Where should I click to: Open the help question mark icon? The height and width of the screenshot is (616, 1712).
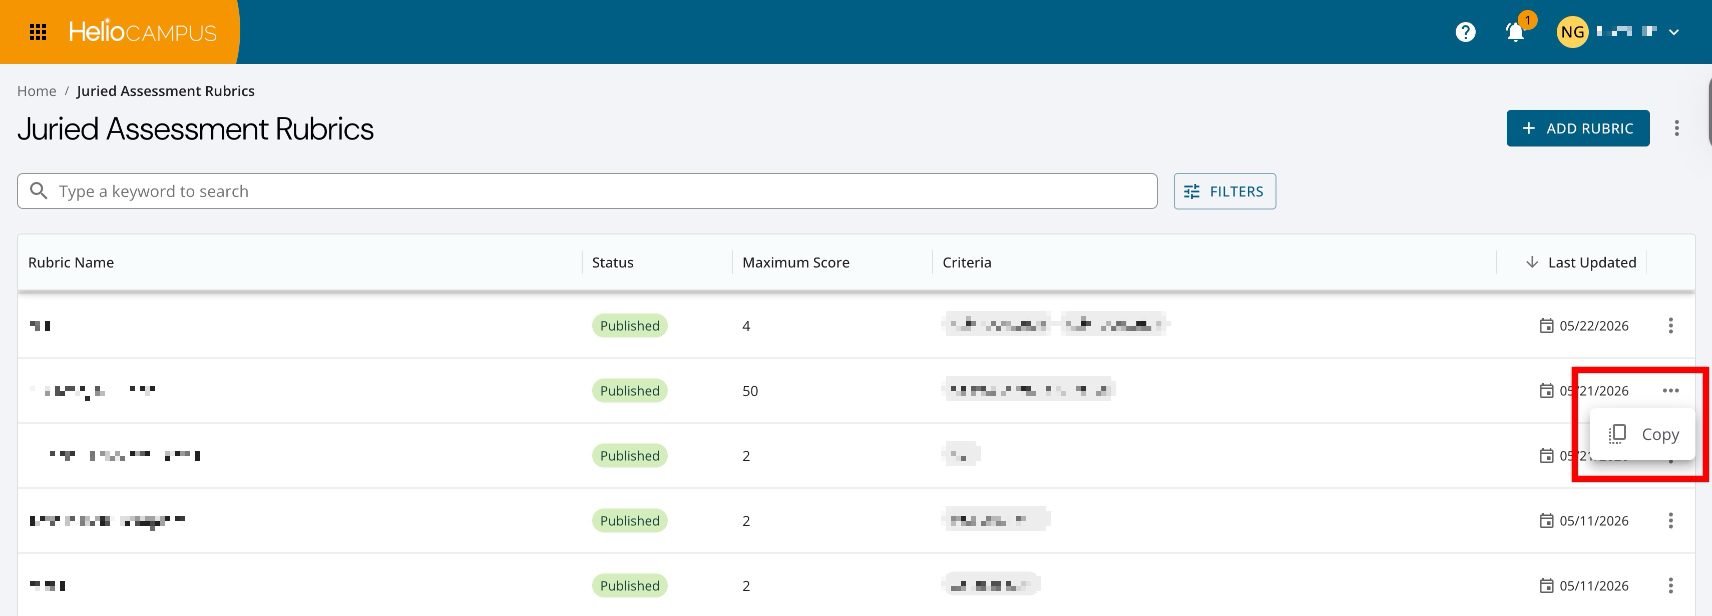point(1465,32)
